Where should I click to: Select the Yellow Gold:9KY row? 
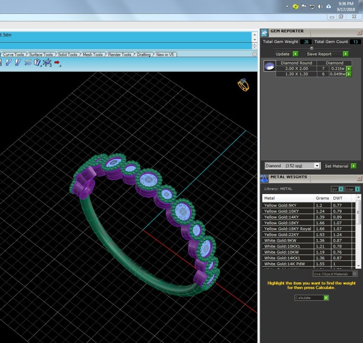[309, 205]
